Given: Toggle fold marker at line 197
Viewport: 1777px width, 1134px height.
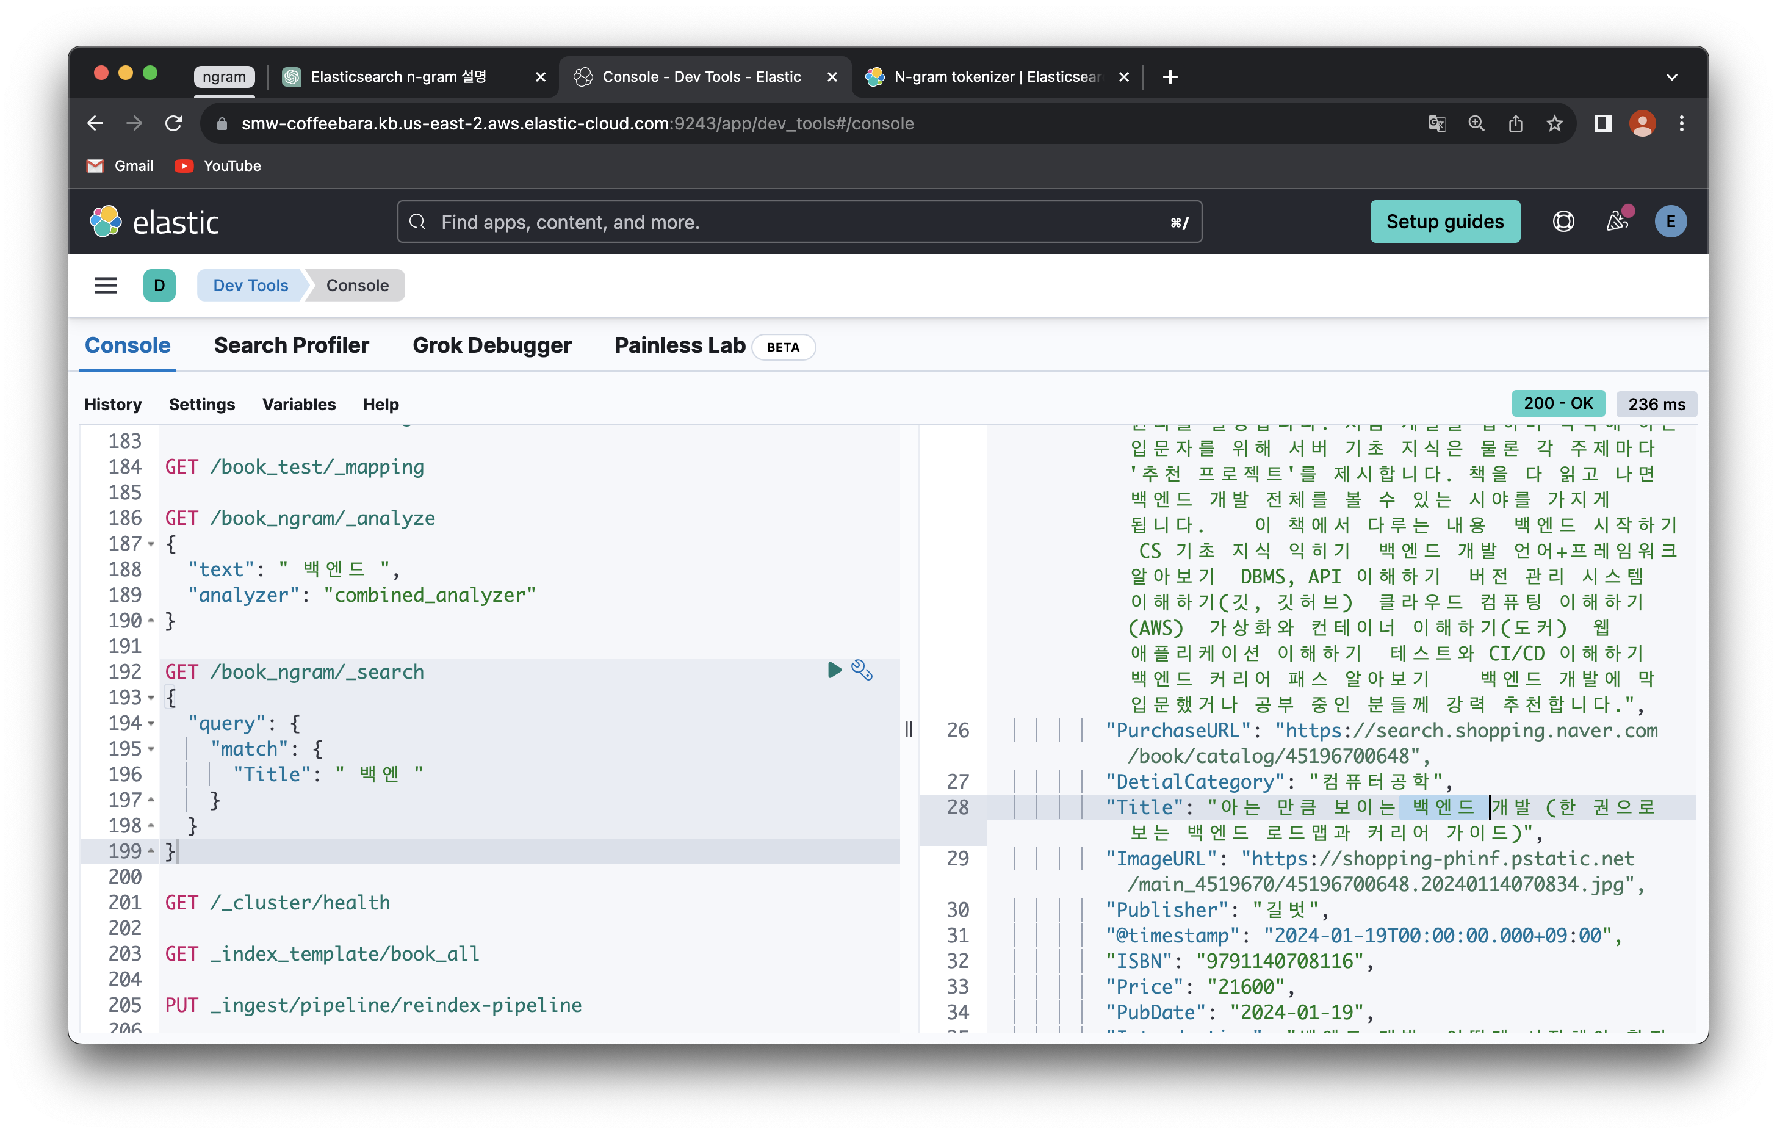Looking at the screenshot, I should coord(151,800).
